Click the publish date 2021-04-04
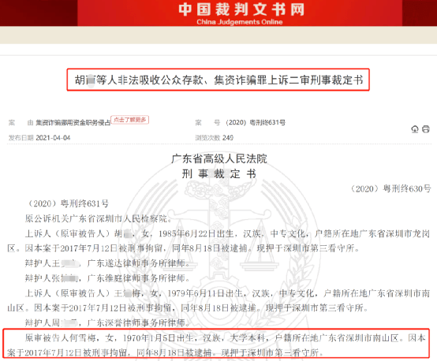Image resolution: width=437 pixels, height=361 pixels. click(x=53, y=138)
